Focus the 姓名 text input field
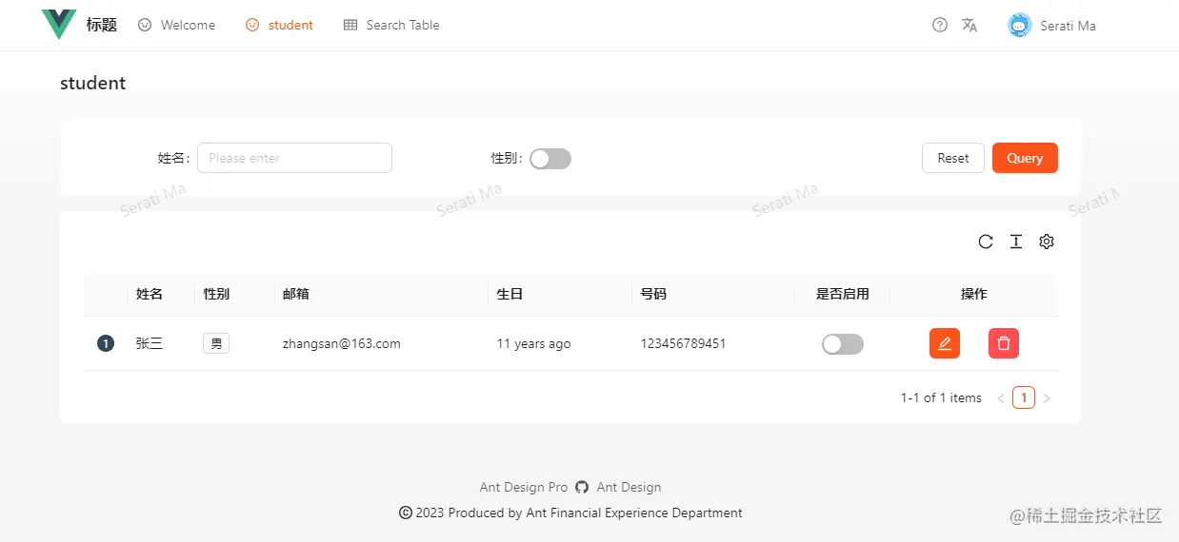1179x542 pixels. 294,158
